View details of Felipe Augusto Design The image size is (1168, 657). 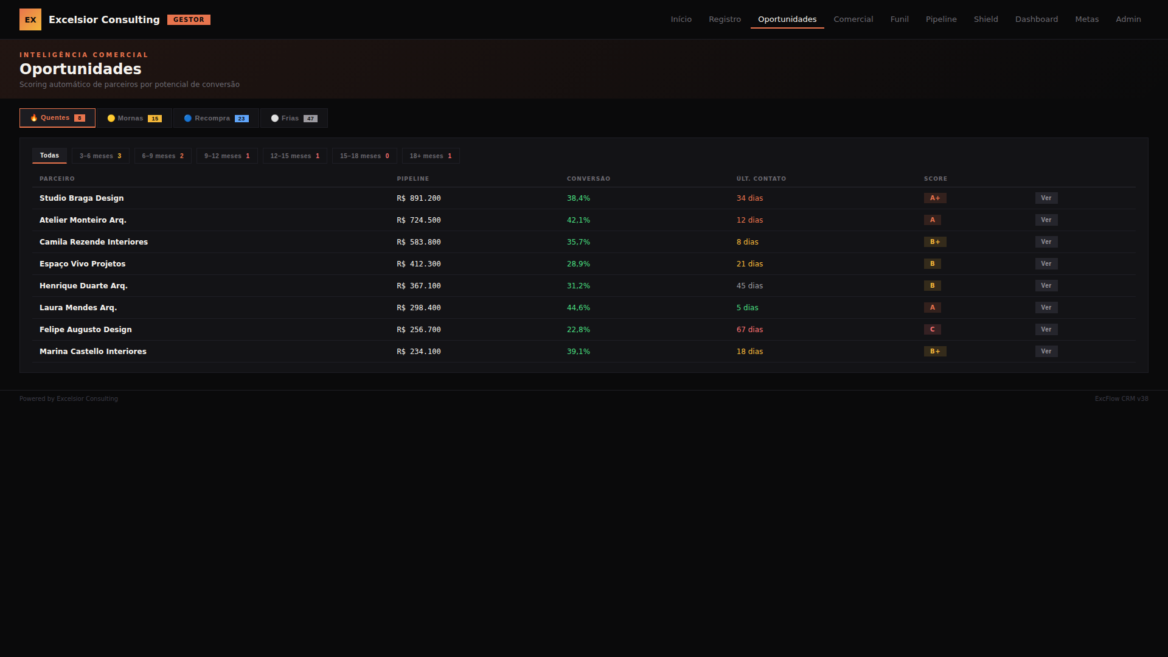pyautogui.click(x=1046, y=330)
